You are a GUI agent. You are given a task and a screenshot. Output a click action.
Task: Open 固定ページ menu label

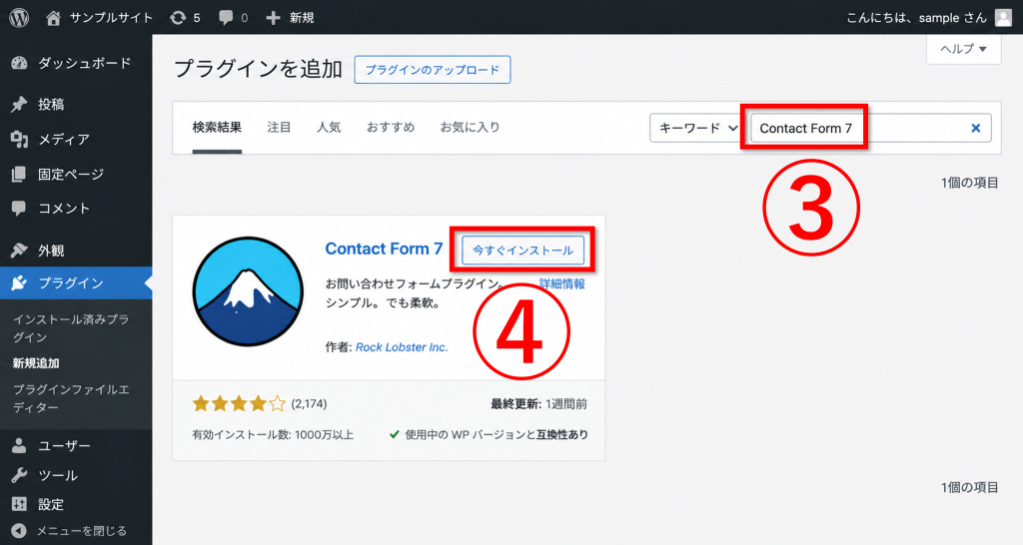[71, 174]
